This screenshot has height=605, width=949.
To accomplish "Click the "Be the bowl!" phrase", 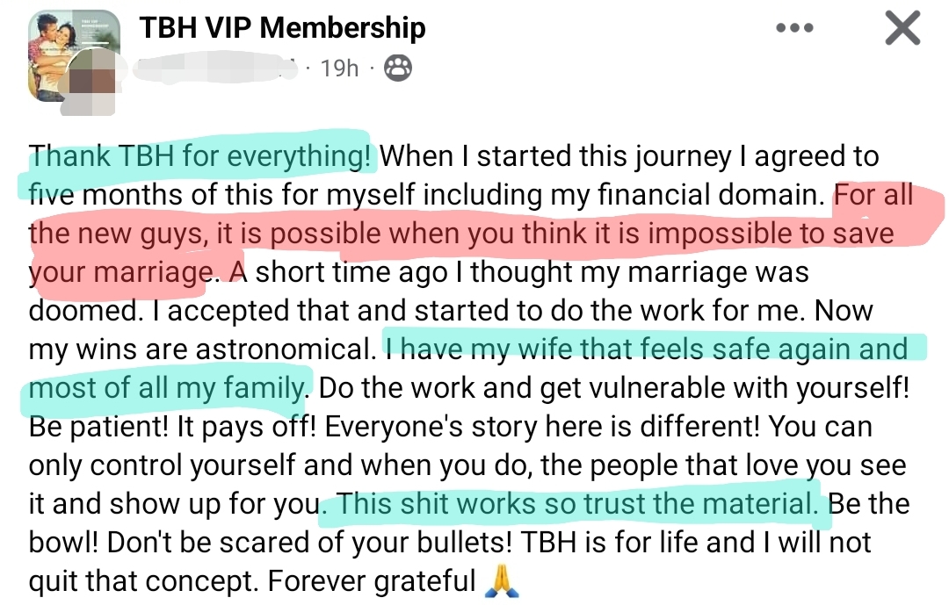I will pyautogui.click(x=870, y=504).
